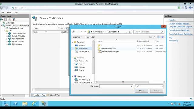194x109 pixels.
Task: Switch to Content View tab
Action: coord(54,95)
